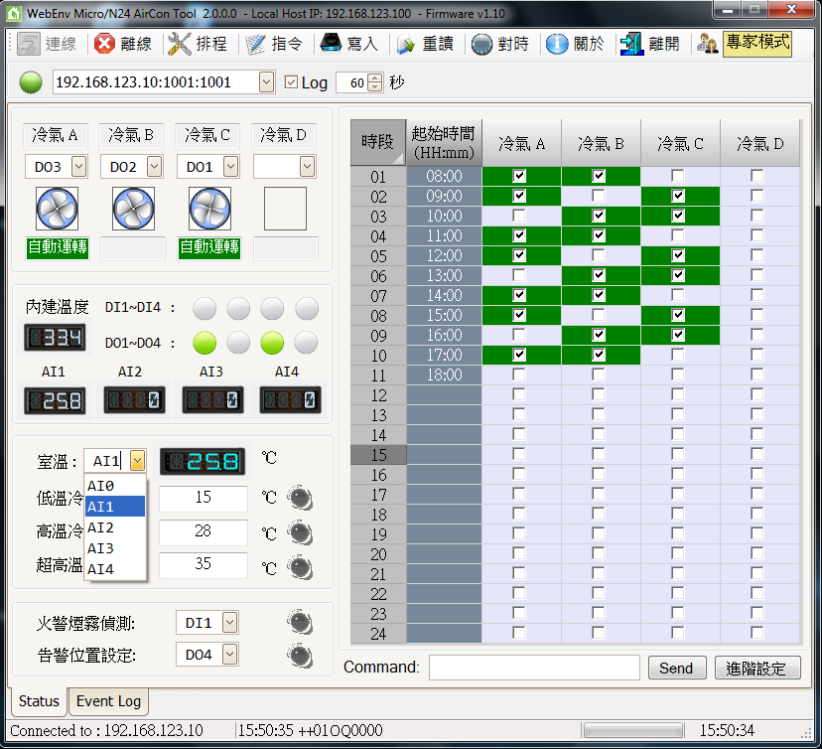The height and width of the screenshot is (749, 822).
Task: Click the first DI1~DI4 indicator lamp
Action: pos(205,308)
